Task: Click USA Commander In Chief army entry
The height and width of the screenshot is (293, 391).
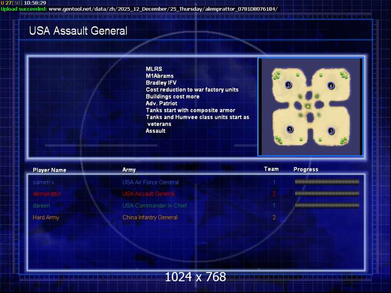Action: pos(154,206)
